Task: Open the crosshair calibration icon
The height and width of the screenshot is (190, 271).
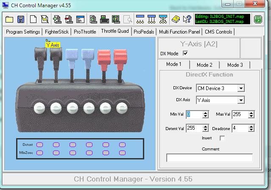Action: pos(116,19)
